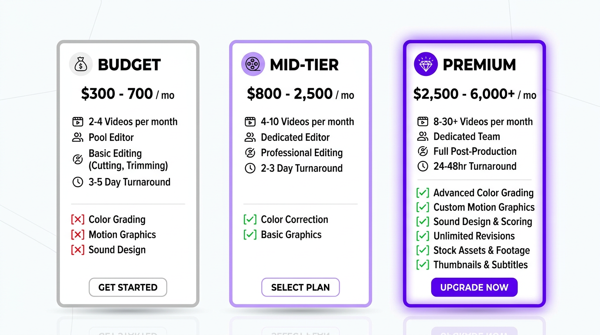
Task: Enable the crossed-out Color Grading option
Action: click(x=78, y=219)
